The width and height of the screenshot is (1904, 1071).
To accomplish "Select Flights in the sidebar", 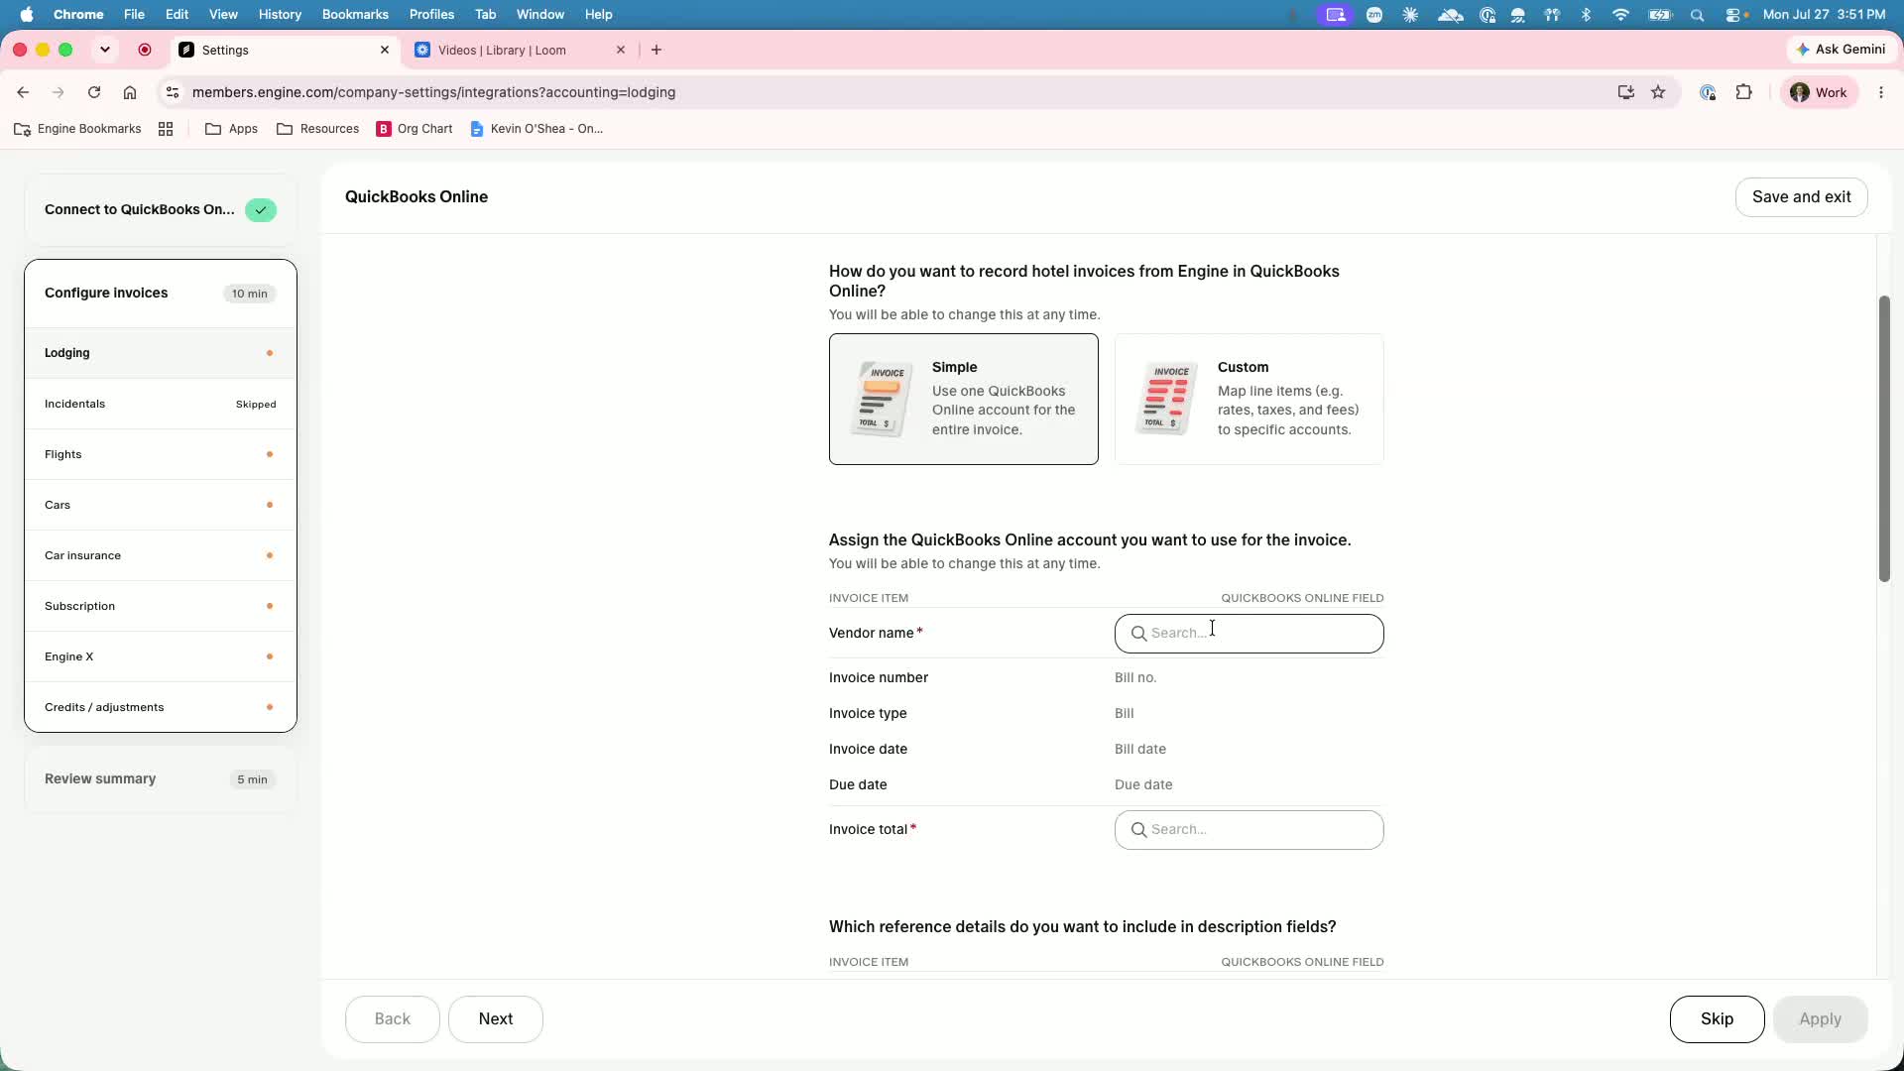I will (161, 454).
